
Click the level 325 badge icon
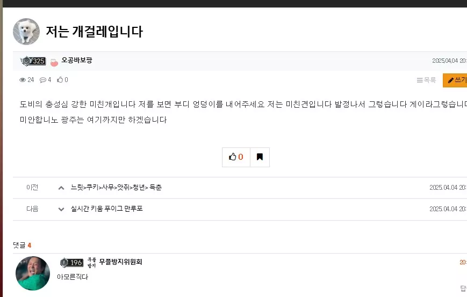coord(33,61)
